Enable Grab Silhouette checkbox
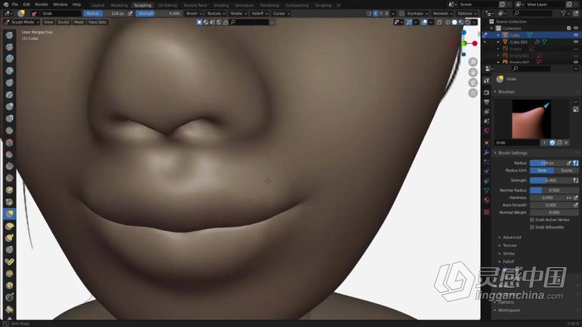This screenshot has height=327, width=582. [x=532, y=227]
